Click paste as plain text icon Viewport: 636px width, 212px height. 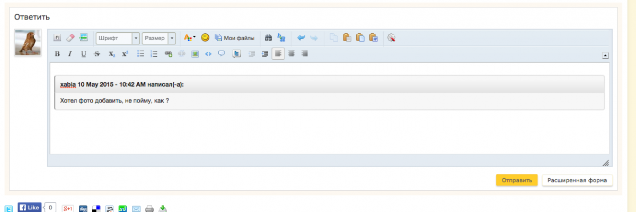[x=360, y=38]
